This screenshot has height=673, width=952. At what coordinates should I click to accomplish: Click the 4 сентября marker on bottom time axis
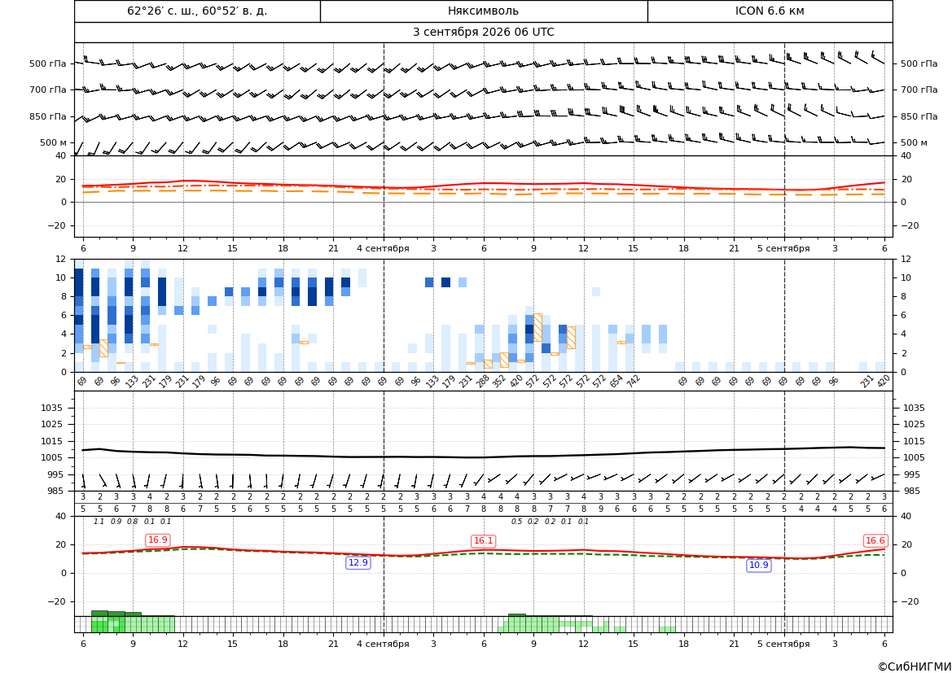coord(383,644)
